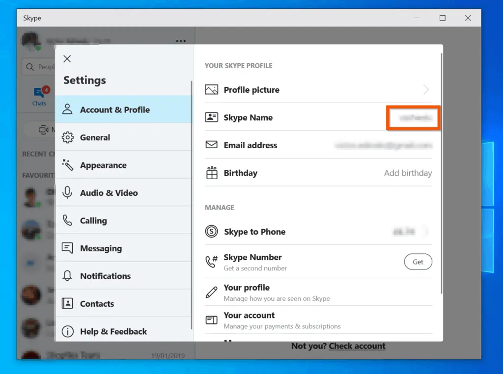Open the more options three-dot menu

180,41
